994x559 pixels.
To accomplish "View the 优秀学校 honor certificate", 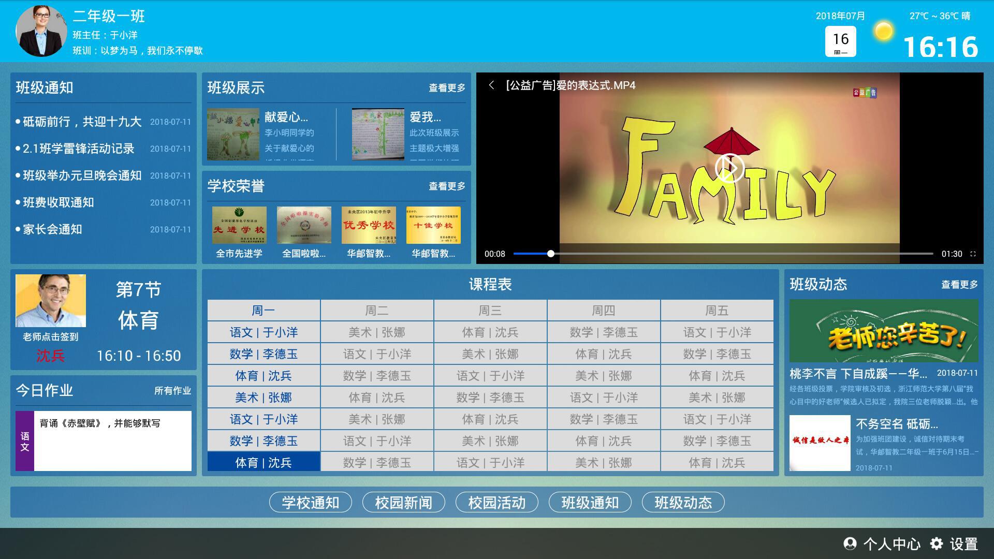I will click(369, 225).
